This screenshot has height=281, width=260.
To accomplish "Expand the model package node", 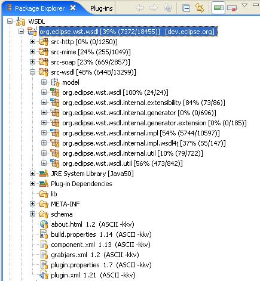I will (44, 82).
